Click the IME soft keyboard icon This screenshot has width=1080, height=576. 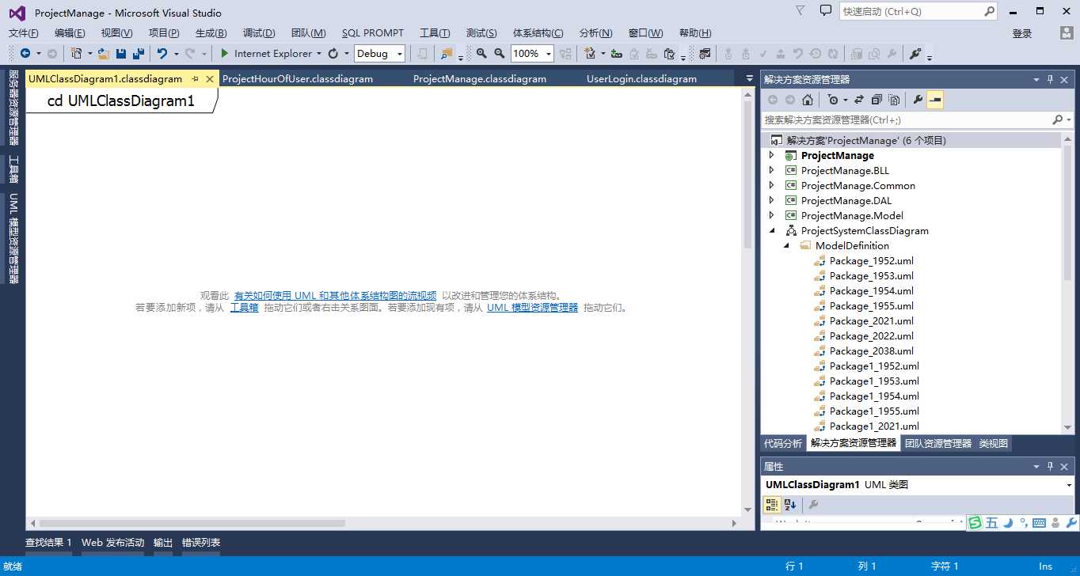pyautogui.click(x=1040, y=523)
